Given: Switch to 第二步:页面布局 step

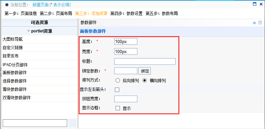Looking at the screenshot, I should click(56, 13).
